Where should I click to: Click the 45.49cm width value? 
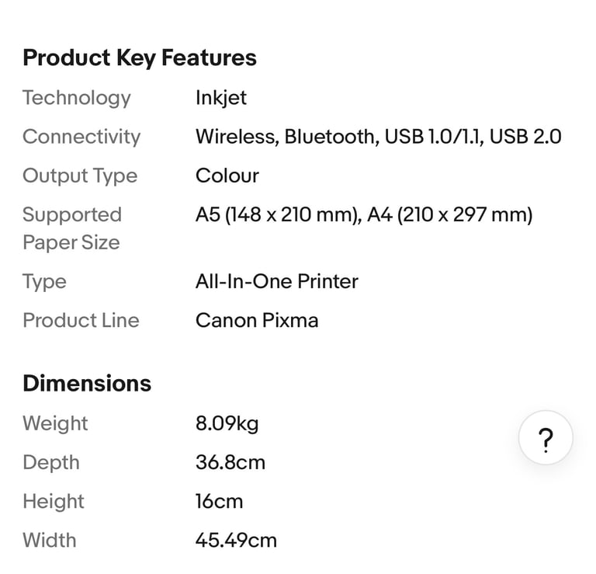click(236, 540)
